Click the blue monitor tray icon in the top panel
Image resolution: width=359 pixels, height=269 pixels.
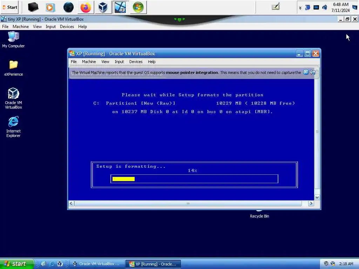[x=316, y=8]
